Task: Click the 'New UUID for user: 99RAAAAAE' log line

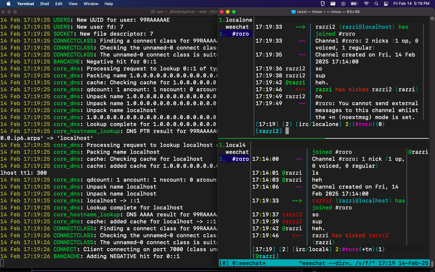Action: click(x=85, y=20)
